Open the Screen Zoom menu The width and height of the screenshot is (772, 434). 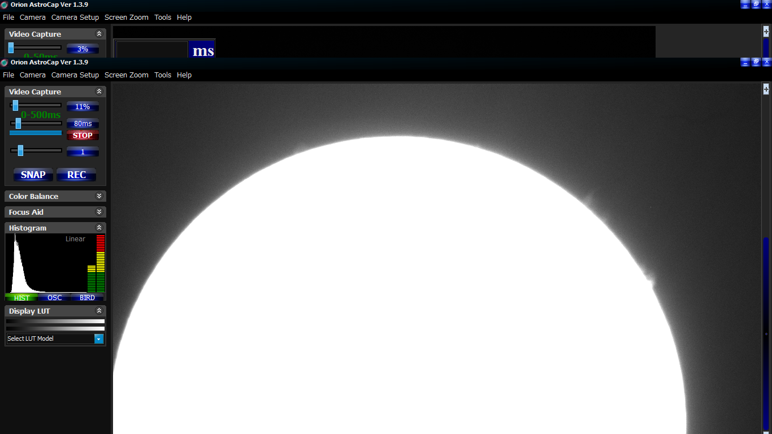click(x=126, y=75)
